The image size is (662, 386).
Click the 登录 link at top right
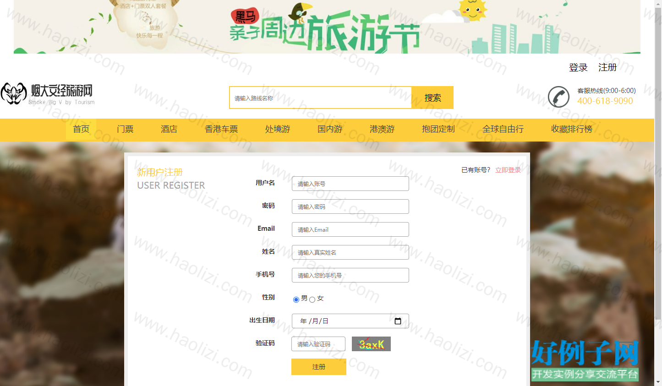tap(578, 67)
